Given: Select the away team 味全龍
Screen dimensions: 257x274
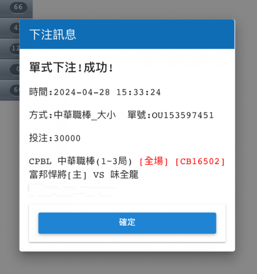Looking at the screenshot, I should tap(124, 175).
